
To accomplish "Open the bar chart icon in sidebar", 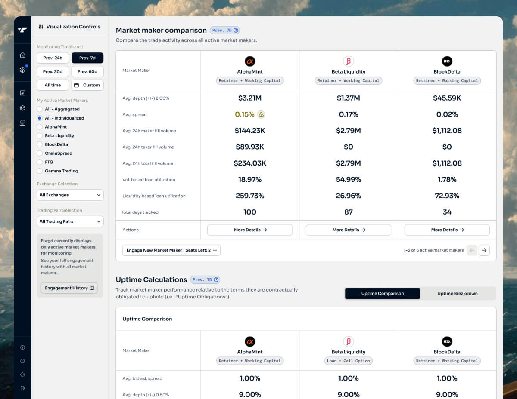I will [x=22, y=92].
